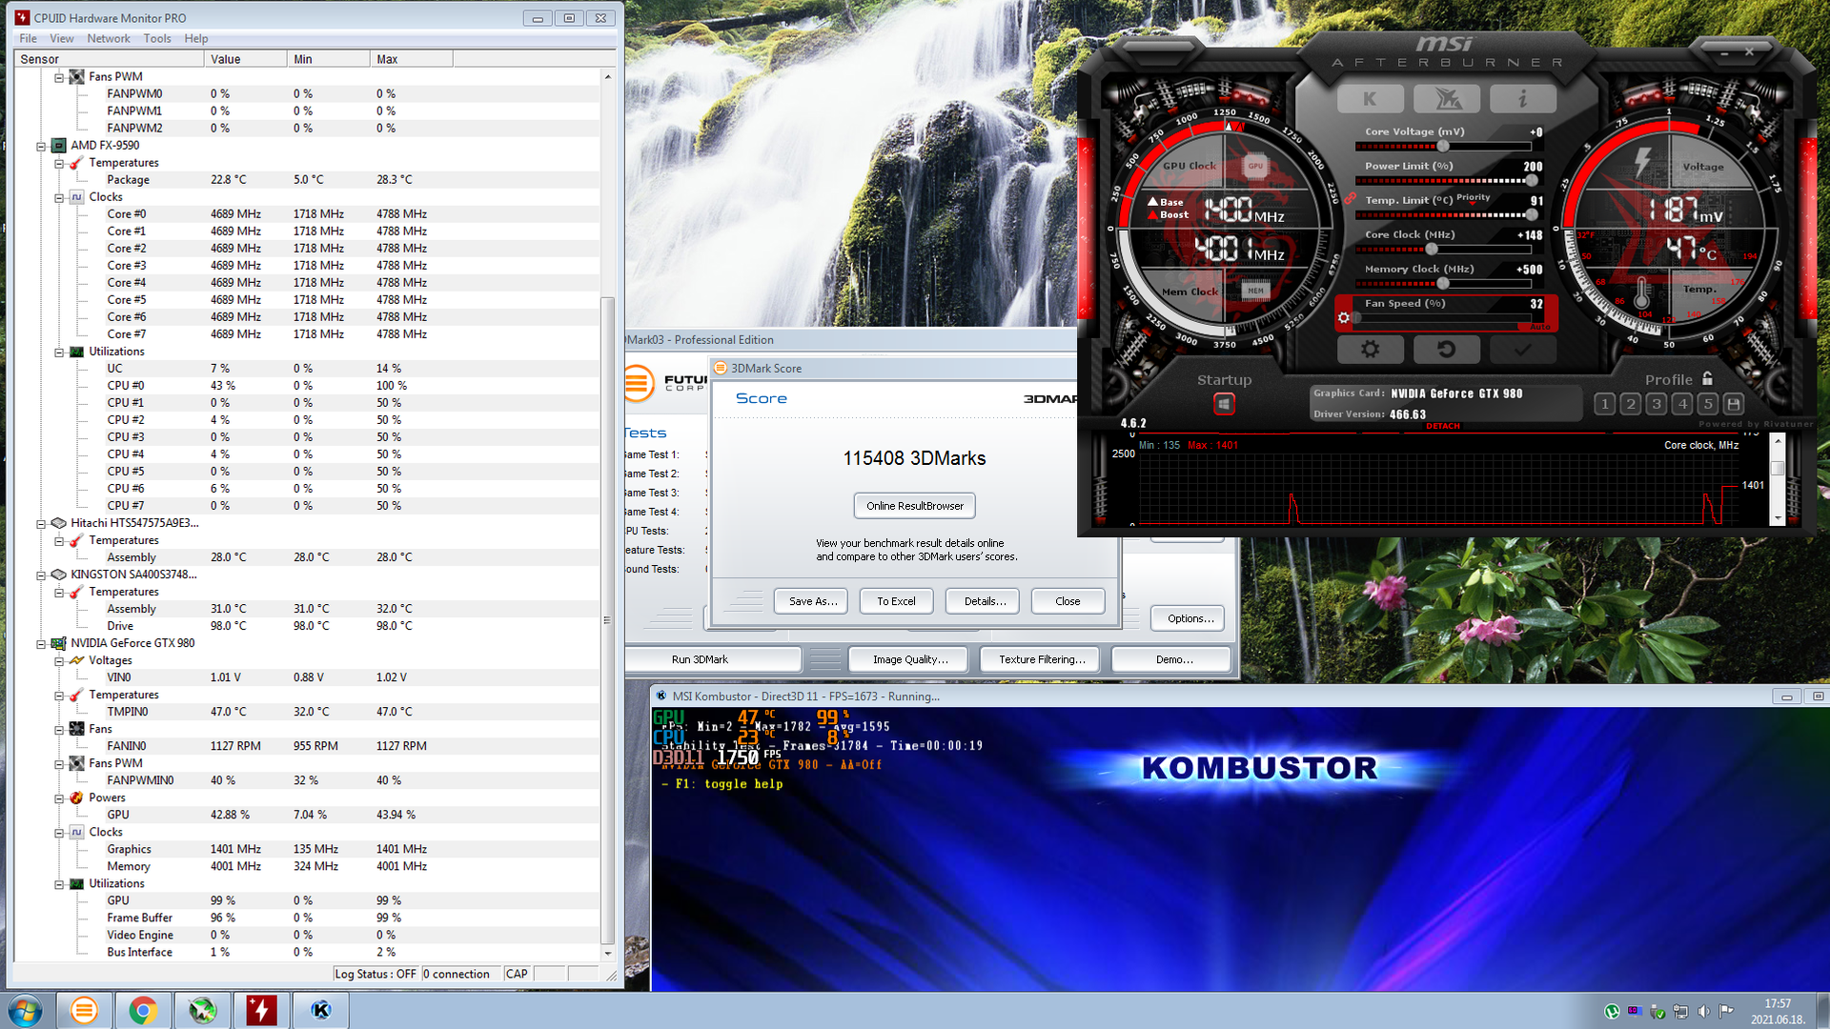Open the Help menu in Hardware Monitor
This screenshot has height=1029, width=1830.
(x=196, y=38)
